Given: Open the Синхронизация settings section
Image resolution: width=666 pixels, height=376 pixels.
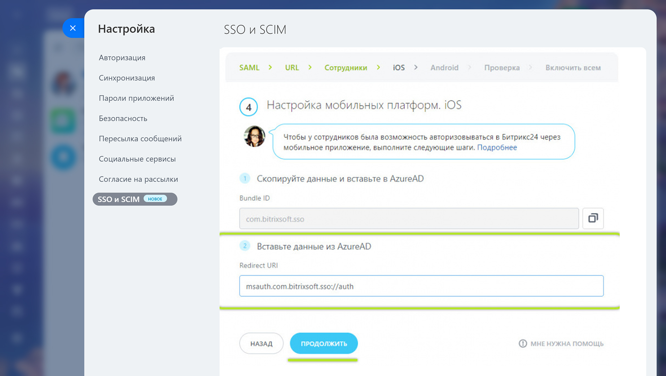Looking at the screenshot, I should [x=127, y=78].
